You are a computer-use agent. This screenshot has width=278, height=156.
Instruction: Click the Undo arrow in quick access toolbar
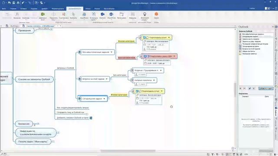click(x=23, y=3)
